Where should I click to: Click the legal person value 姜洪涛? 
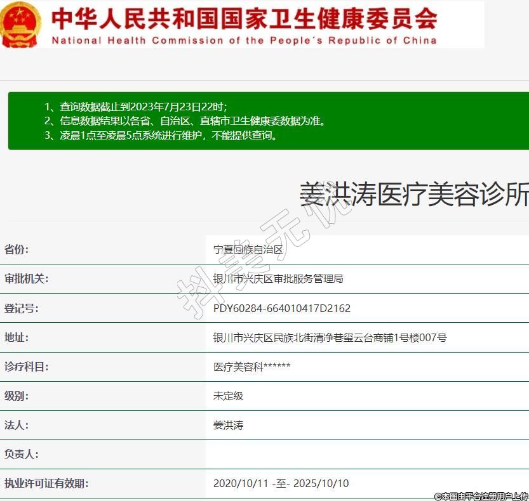228,425
